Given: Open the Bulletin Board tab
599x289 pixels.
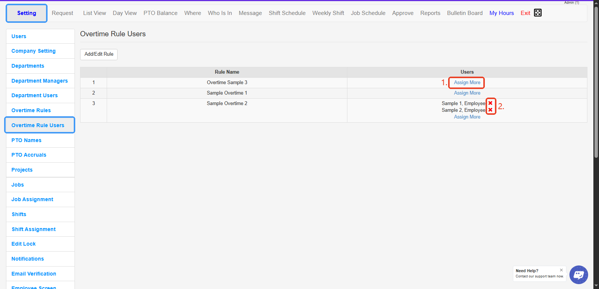Looking at the screenshot, I should (x=465, y=13).
